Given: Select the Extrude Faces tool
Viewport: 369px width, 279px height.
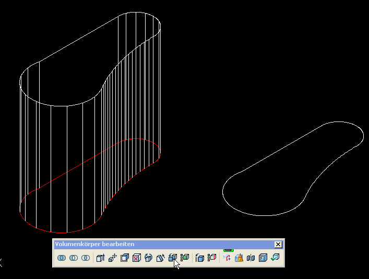Looking at the screenshot, I should (x=101, y=258).
